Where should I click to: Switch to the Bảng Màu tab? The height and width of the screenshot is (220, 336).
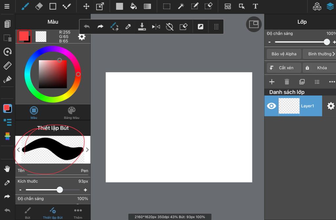click(72, 113)
